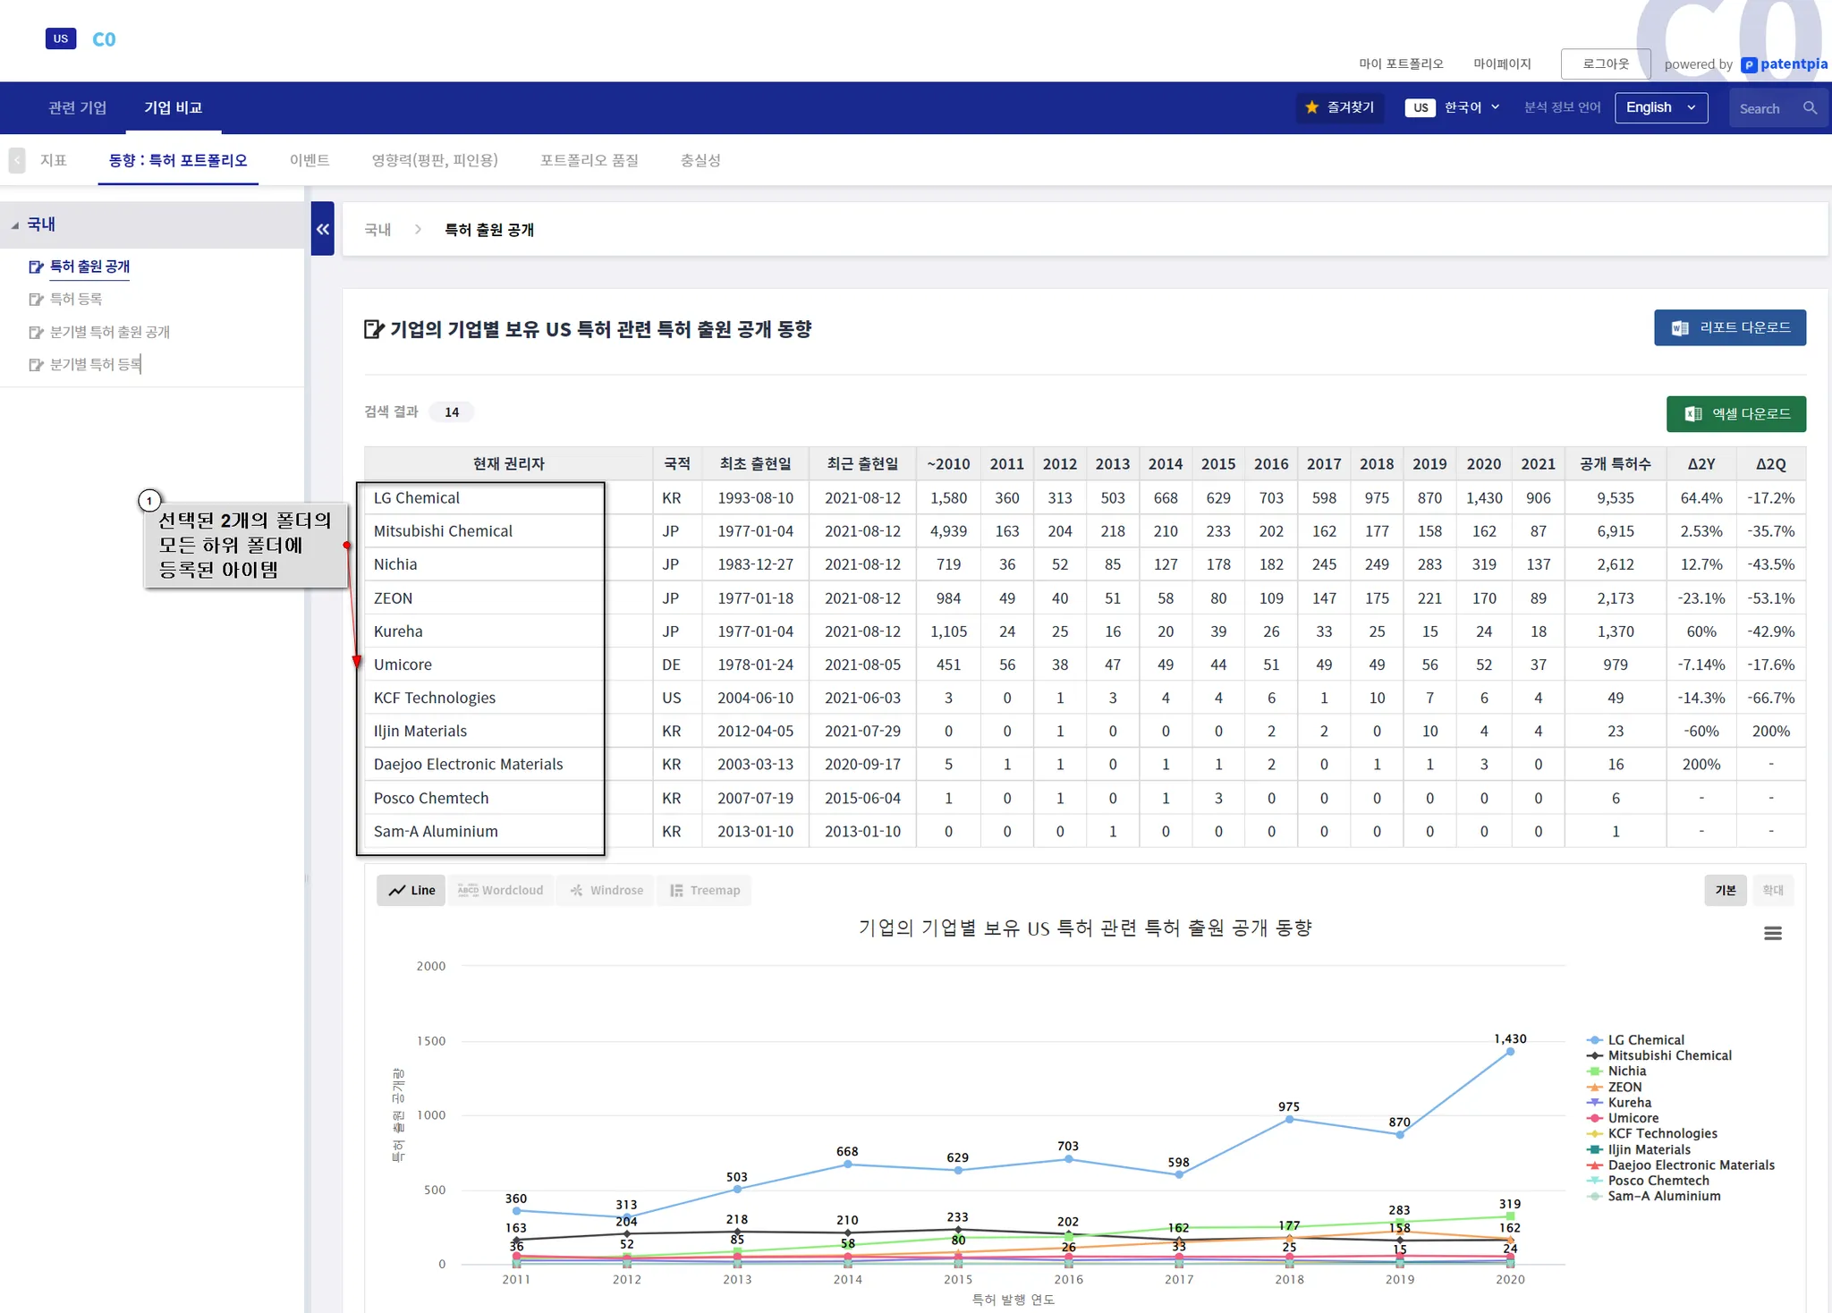The height and width of the screenshot is (1313, 1832).
Task: Click the patentpia logo
Action: click(1785, 64)
